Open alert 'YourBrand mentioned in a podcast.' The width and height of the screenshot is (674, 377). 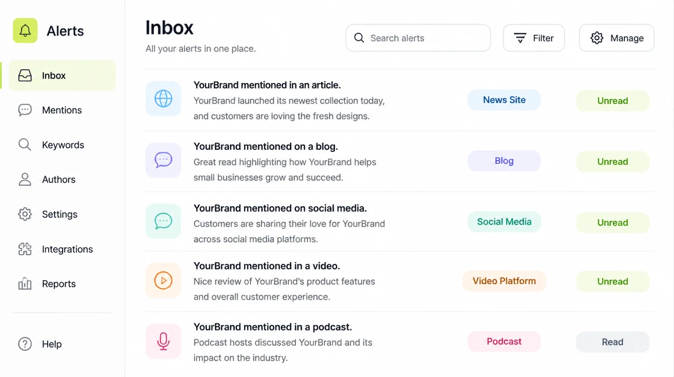[273, 327]
